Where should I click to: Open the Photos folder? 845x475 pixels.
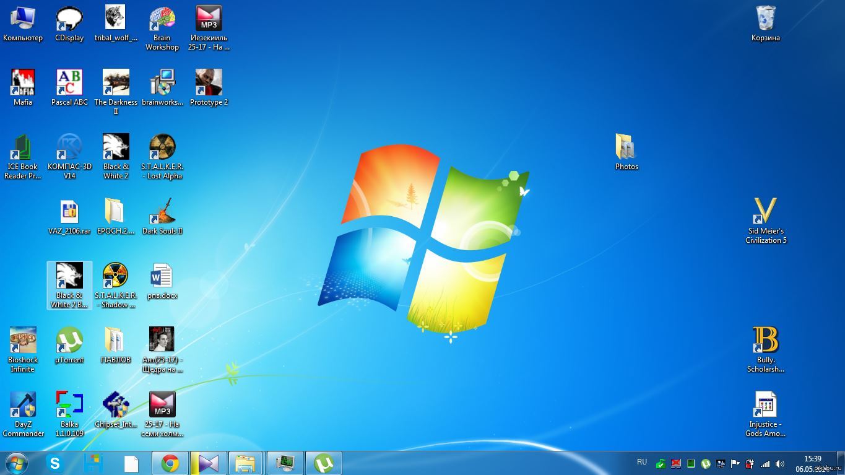[x=626, y=152]
